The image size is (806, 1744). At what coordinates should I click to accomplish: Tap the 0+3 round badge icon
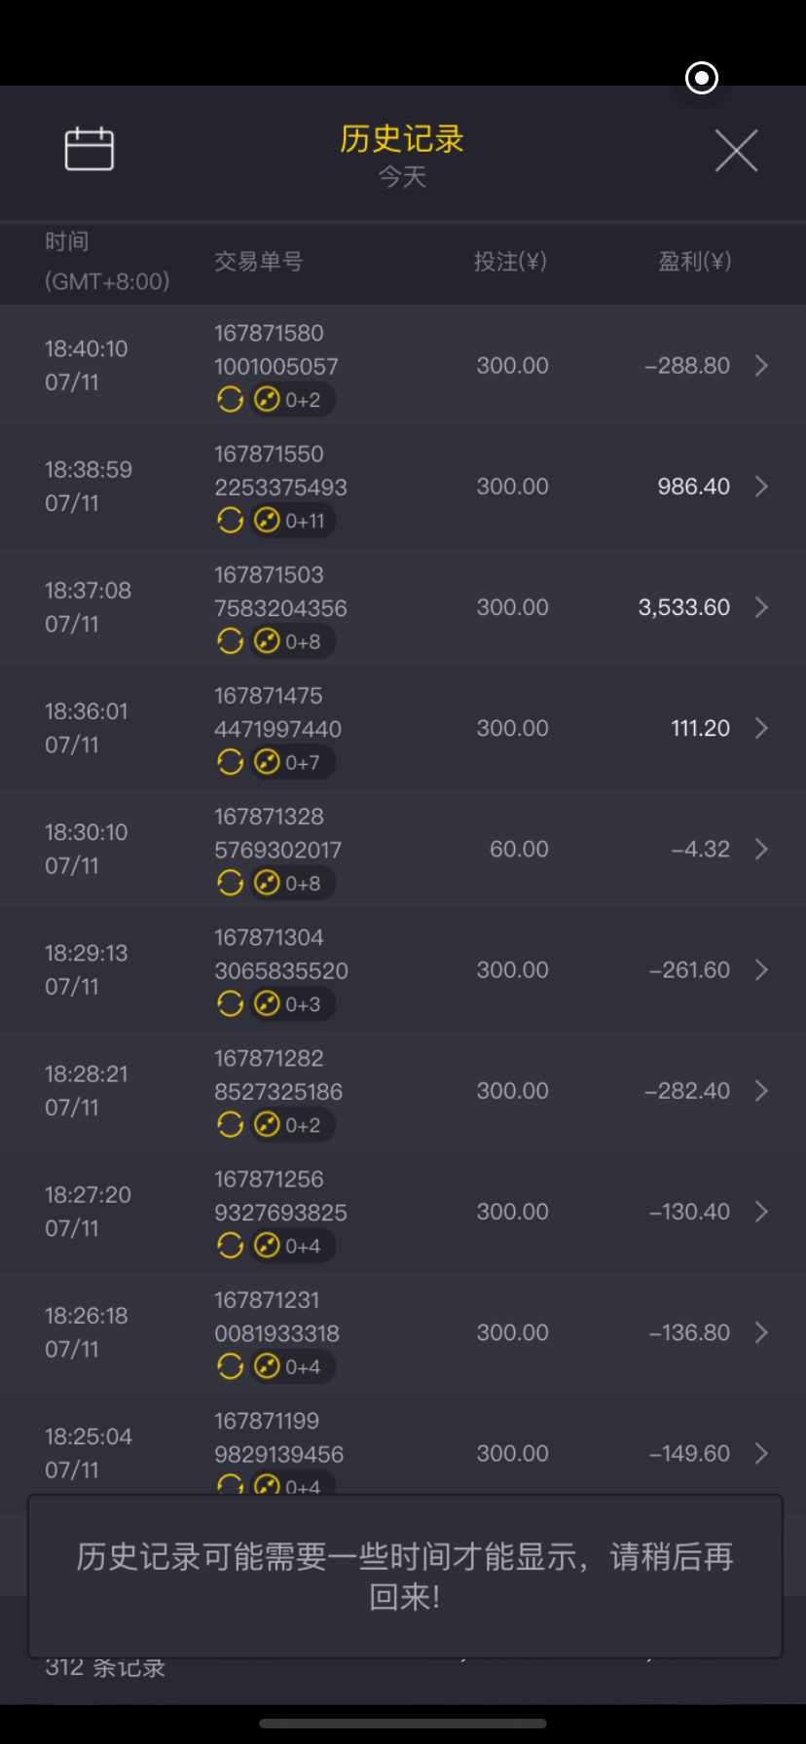[x=267, y=1003]
